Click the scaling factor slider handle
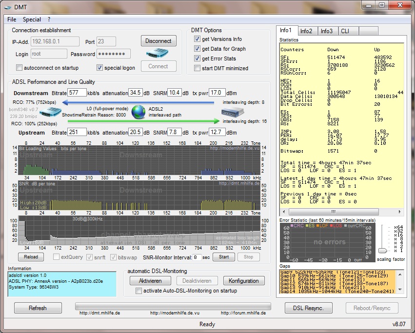The width and height of the screenshot is (415, 333). [x=383, y=251]
